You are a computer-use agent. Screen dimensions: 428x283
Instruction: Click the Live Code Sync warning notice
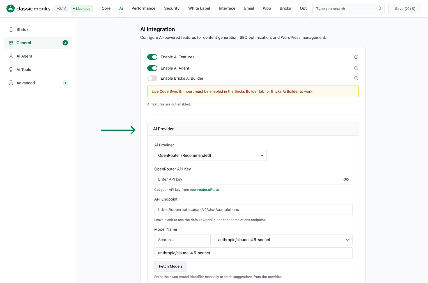[x=253, y=91]
